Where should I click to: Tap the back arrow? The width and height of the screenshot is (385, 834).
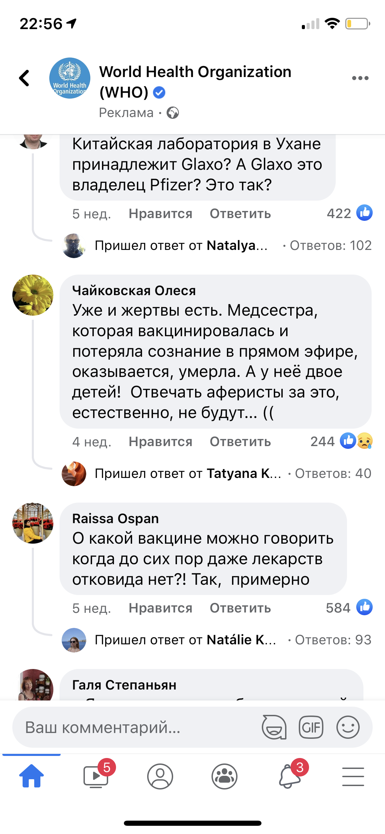[24, 78]
